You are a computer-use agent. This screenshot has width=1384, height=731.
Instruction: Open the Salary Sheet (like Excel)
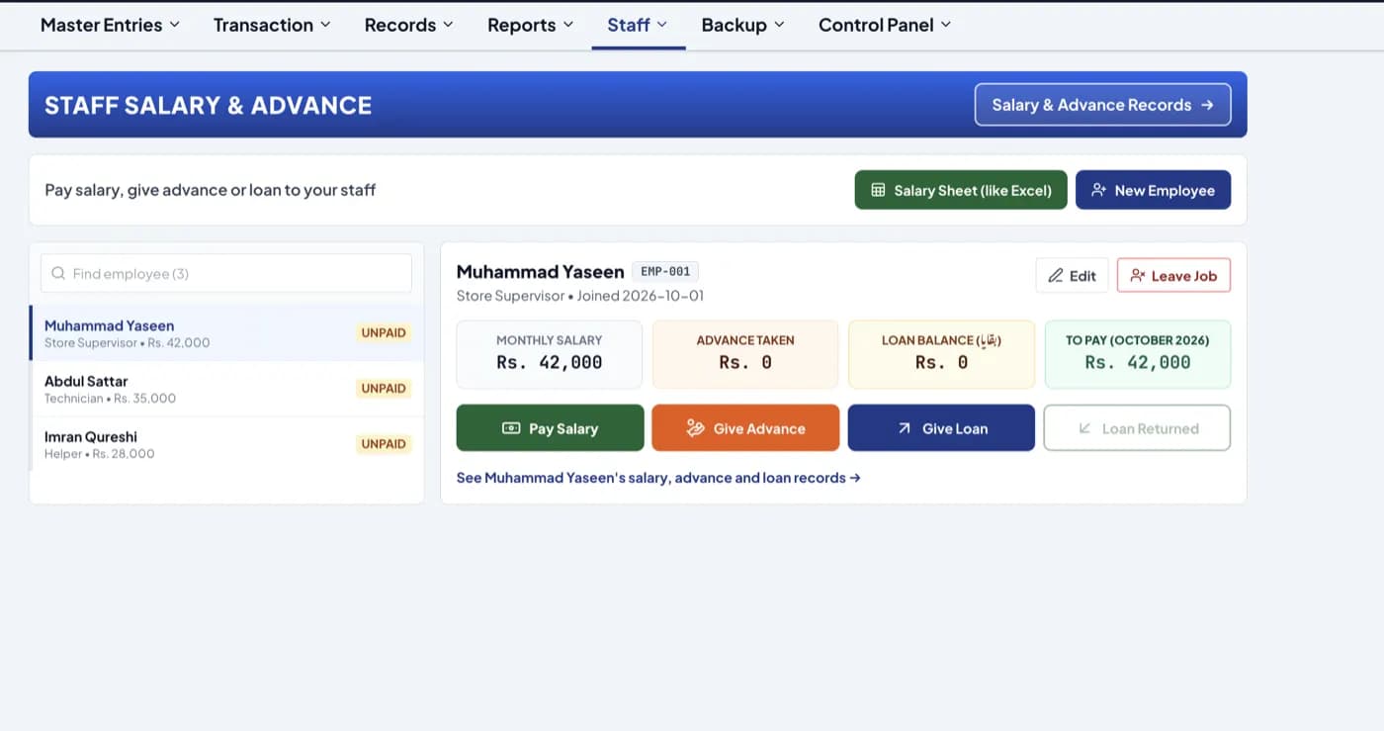[961, 190]
